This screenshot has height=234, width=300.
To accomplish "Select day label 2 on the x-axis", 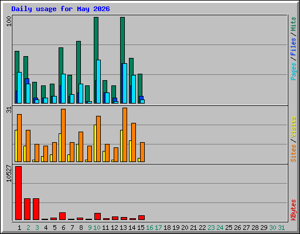I will pos(28,228).
